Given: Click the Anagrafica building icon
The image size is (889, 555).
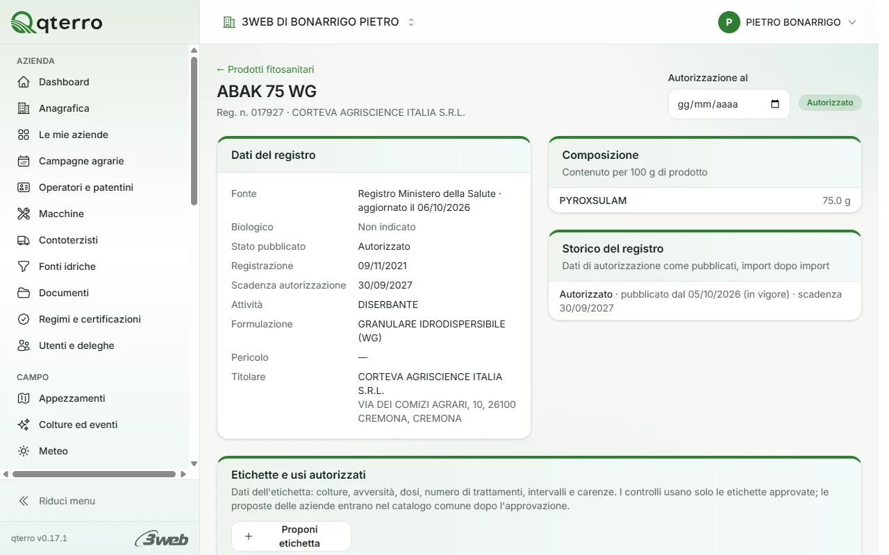Looking at the screenshot, I should click(24, 108).
